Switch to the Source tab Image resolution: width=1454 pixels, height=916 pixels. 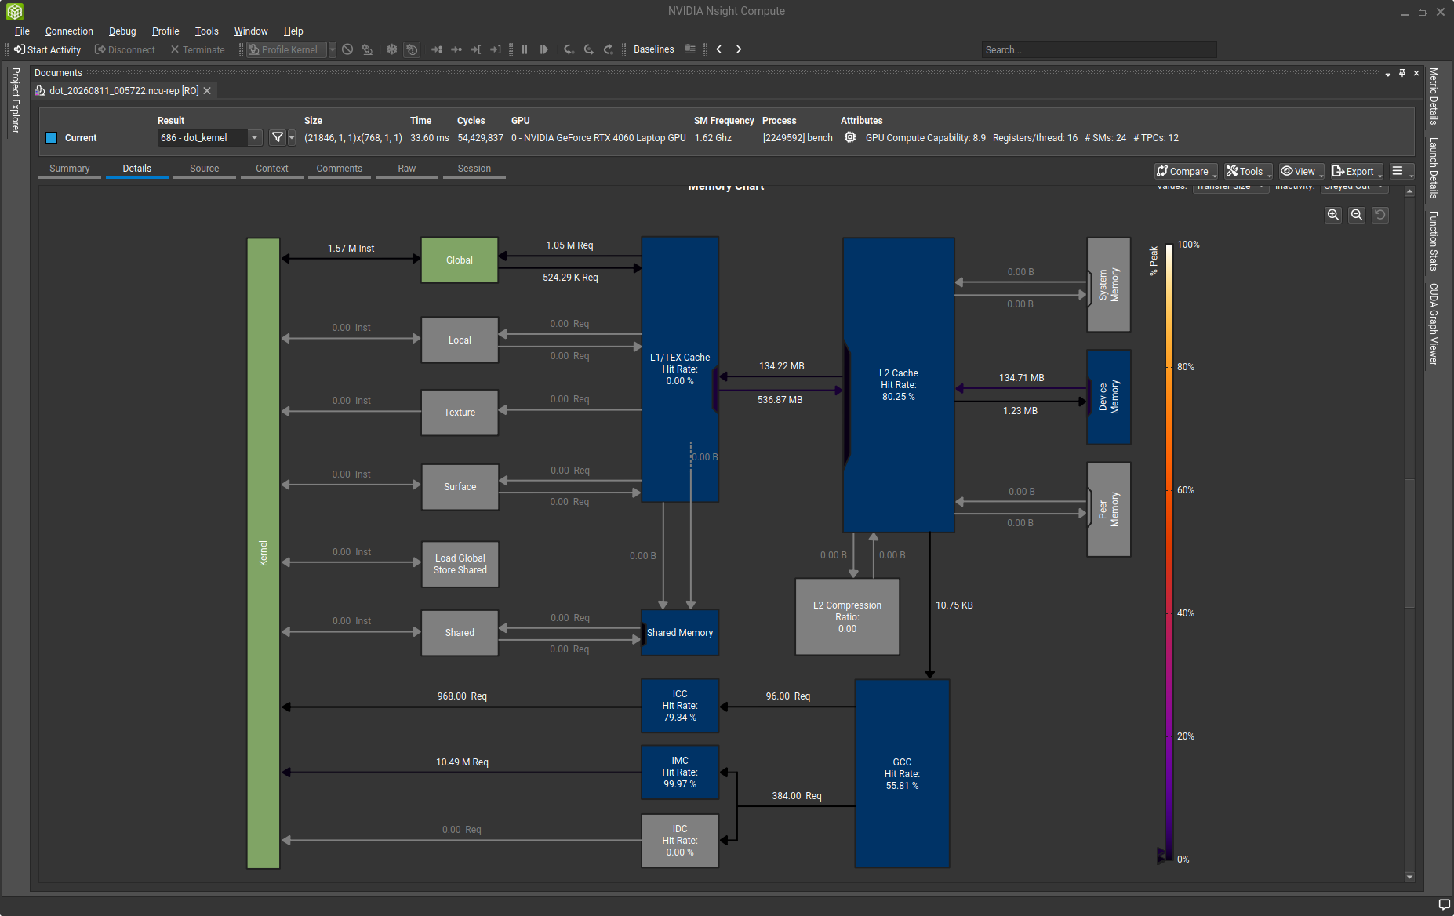tap(205, 169)
